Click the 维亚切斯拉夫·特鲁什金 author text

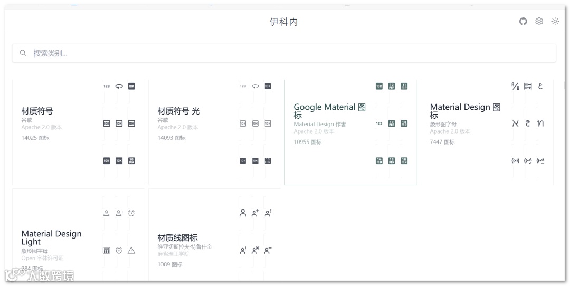(x=185, y=247)
